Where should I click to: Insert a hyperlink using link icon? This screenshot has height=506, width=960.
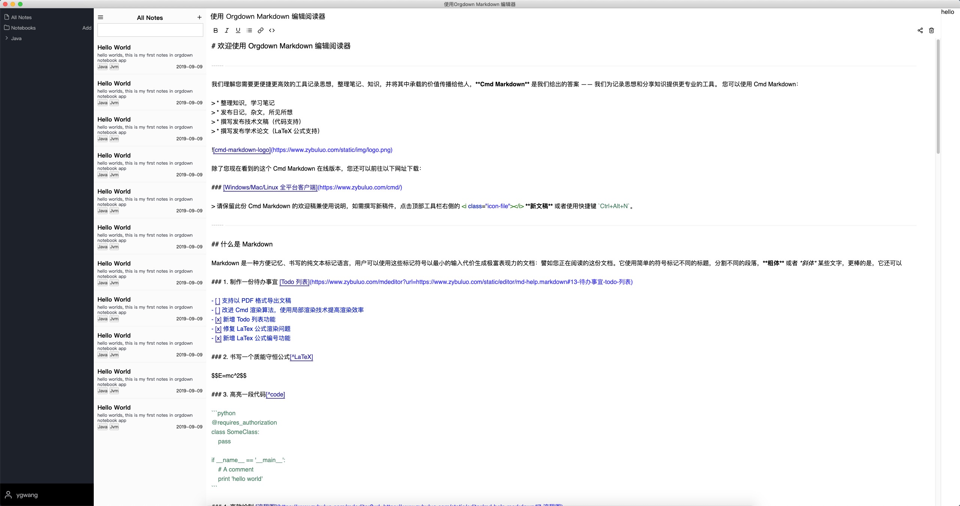[261, 30]
